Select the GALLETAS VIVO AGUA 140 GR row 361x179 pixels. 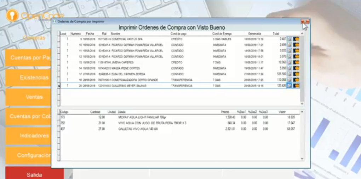tap(179, 129)
